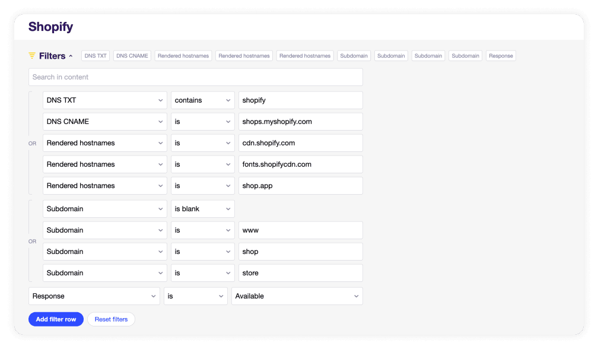Open Subdomain dropdown in is blank row
Viewport: 598px width, 349px height.
point(105,209)
